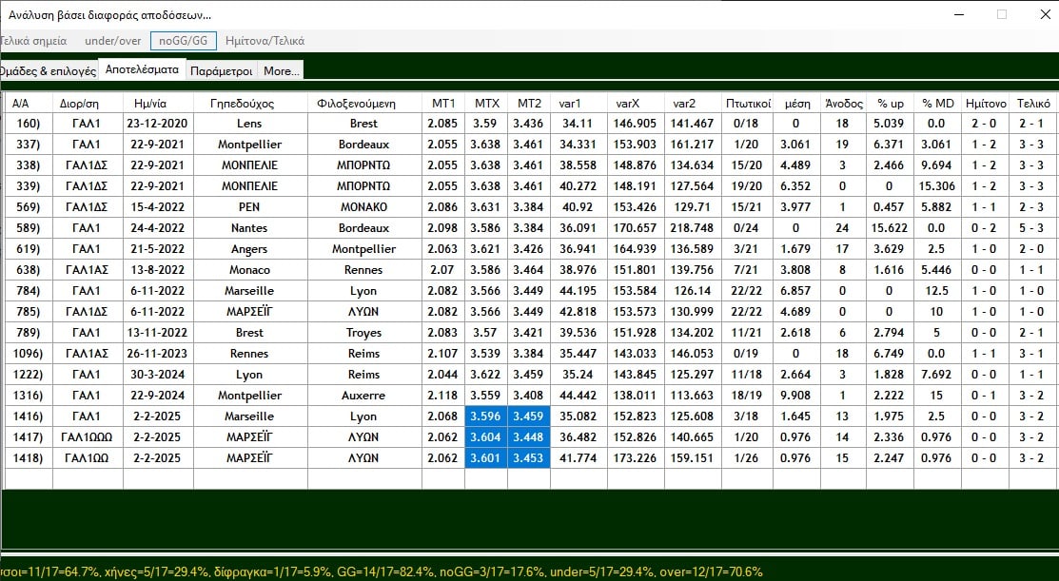Click the % up column header

click(x=890, y=103)
